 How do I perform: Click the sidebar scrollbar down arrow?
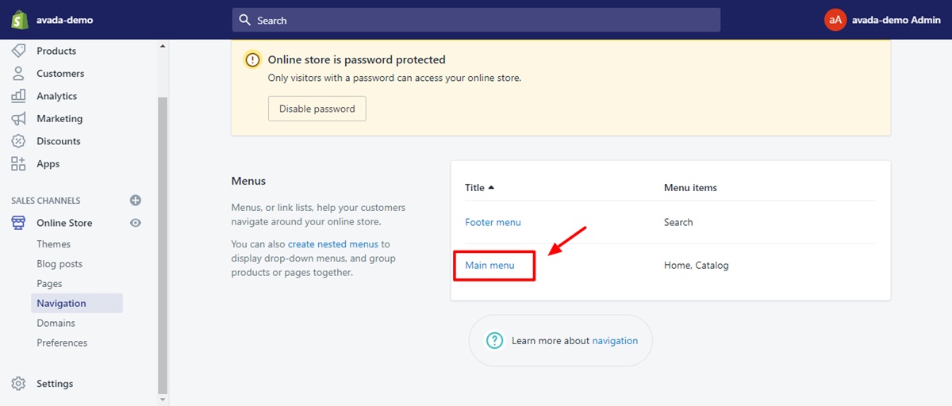tap(163, 400)
